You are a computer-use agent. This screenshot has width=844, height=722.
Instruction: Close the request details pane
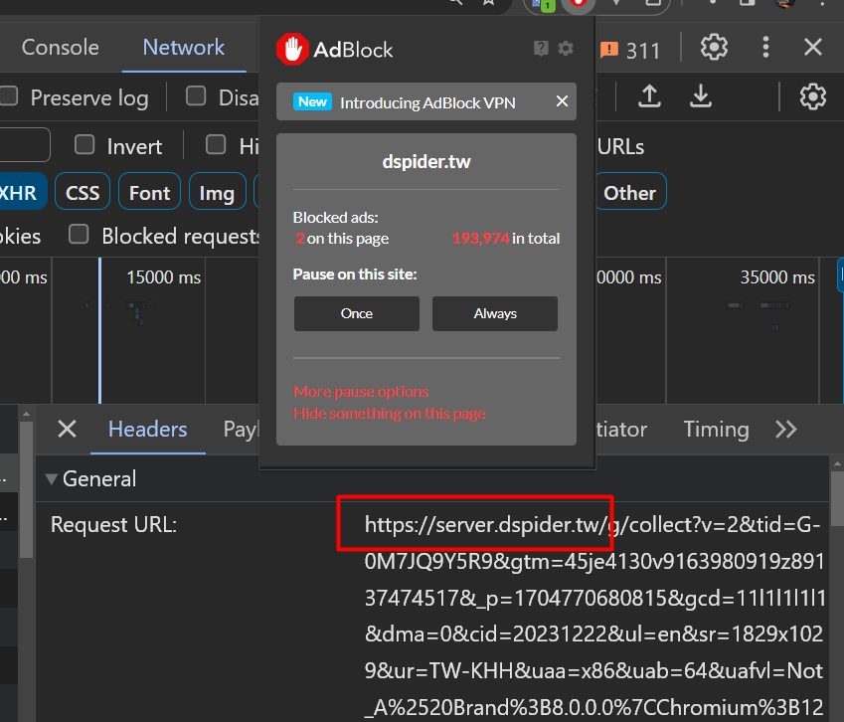(x=67, y=429)
